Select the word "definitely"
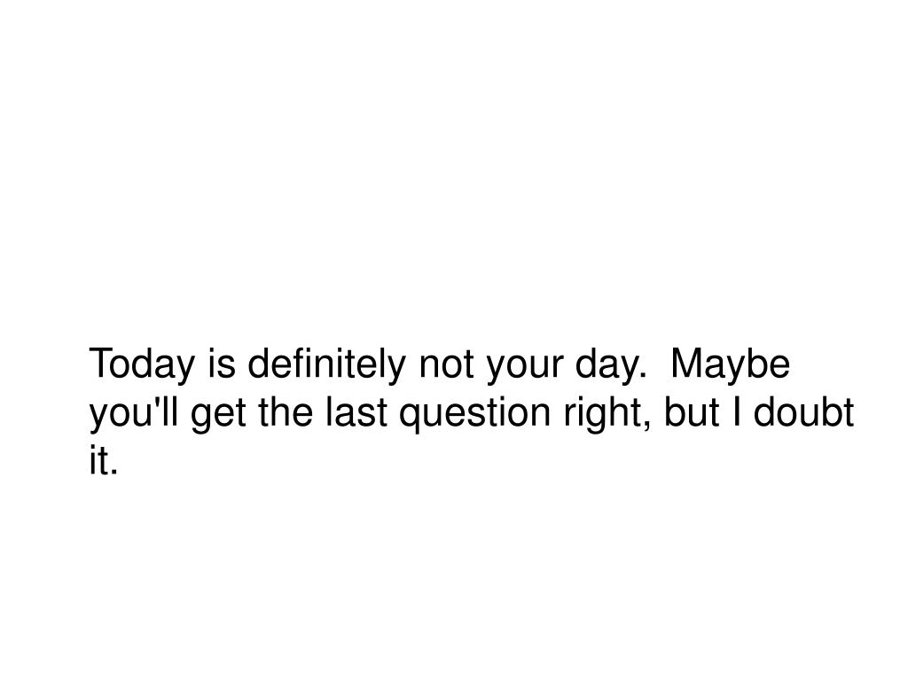Viewport: 908px width, 681px height. coord(326,364)
